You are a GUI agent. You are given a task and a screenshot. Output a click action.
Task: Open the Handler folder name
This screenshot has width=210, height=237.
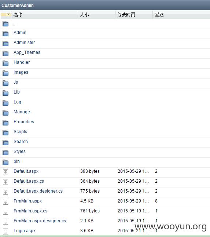coord(22,62)
